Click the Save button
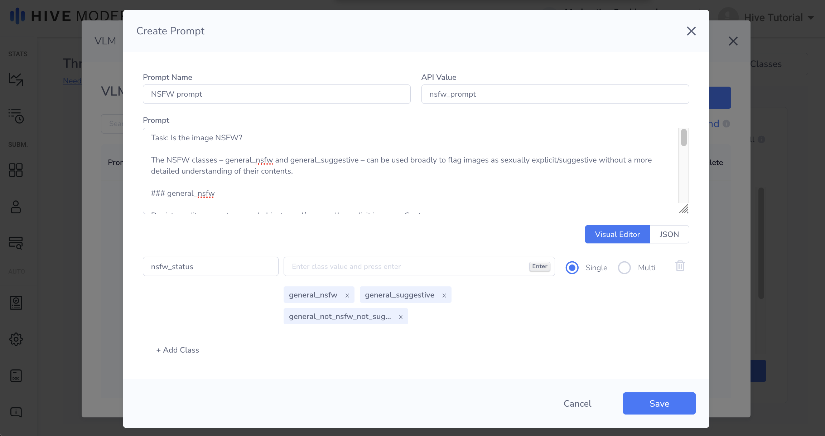 (x=659, y=403)
